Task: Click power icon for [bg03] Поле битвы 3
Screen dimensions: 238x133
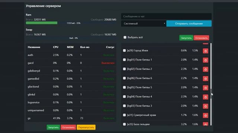Action: (x=206, y=106)
